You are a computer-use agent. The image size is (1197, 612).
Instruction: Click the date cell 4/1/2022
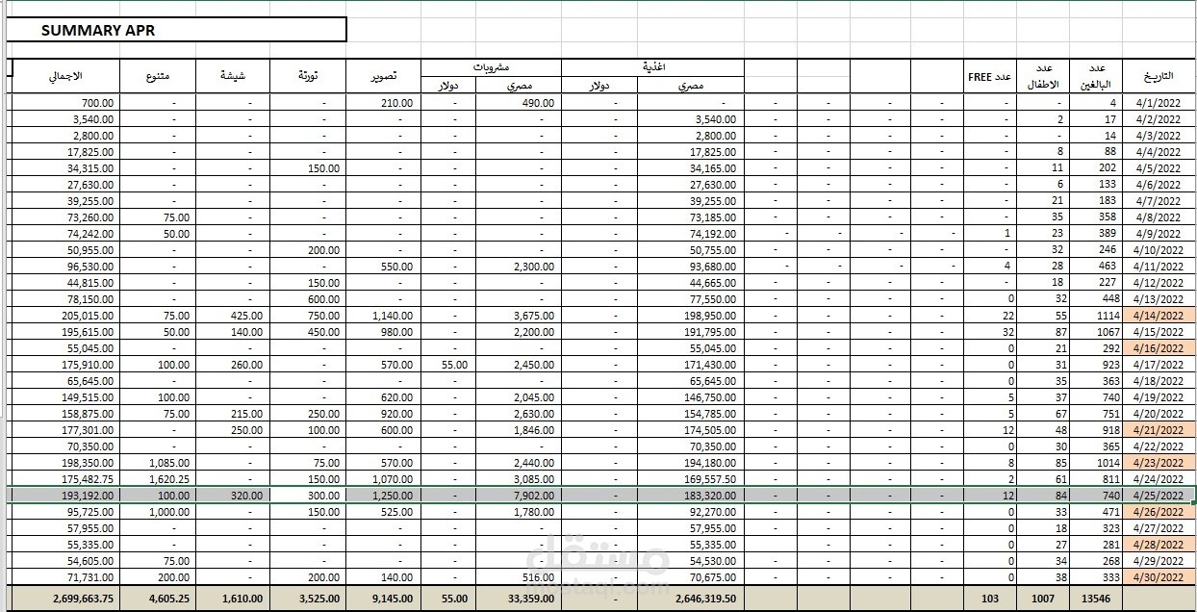[1159, 102]
